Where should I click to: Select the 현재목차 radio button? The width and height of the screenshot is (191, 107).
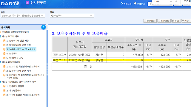click(x=121, y=4)
